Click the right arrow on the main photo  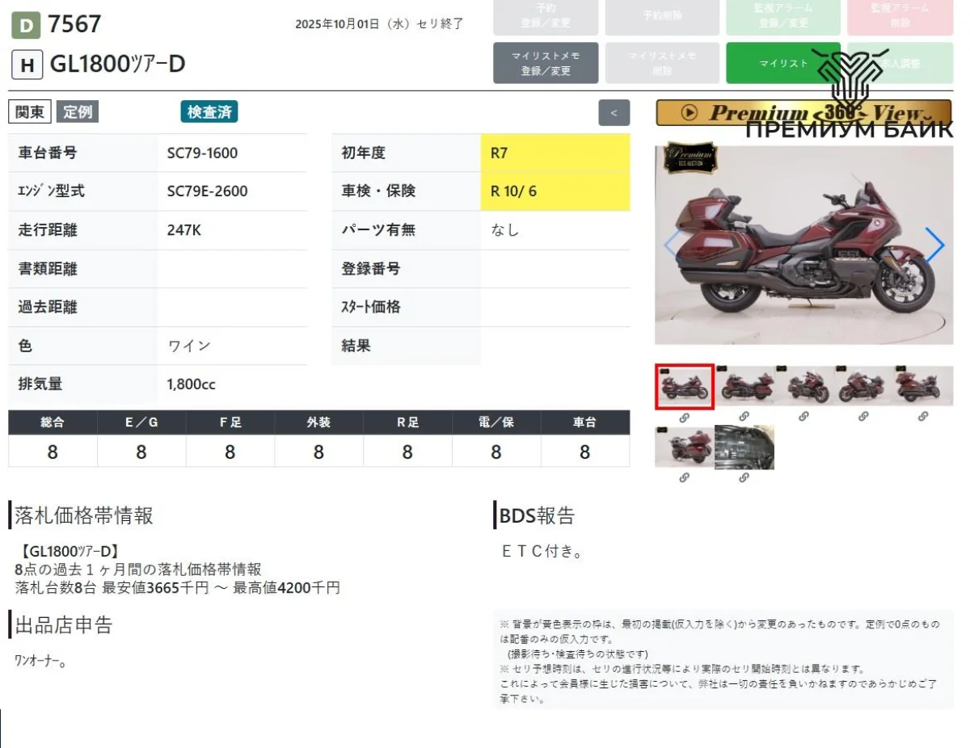pyautogui.click(x=934, y=246)
